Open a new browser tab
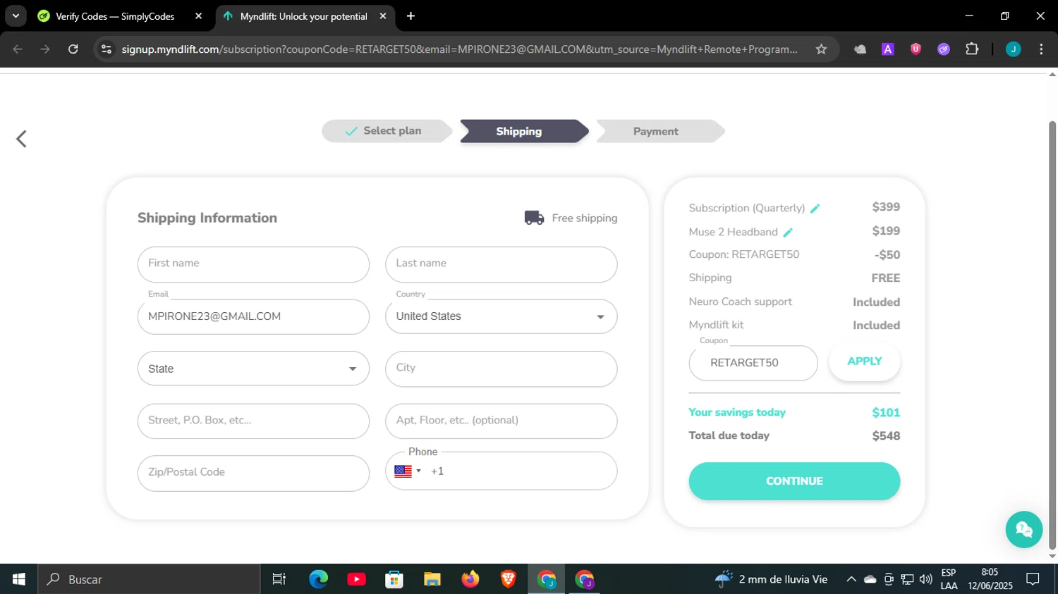This screenshot has width=1058, height=594. pos(411,16)
